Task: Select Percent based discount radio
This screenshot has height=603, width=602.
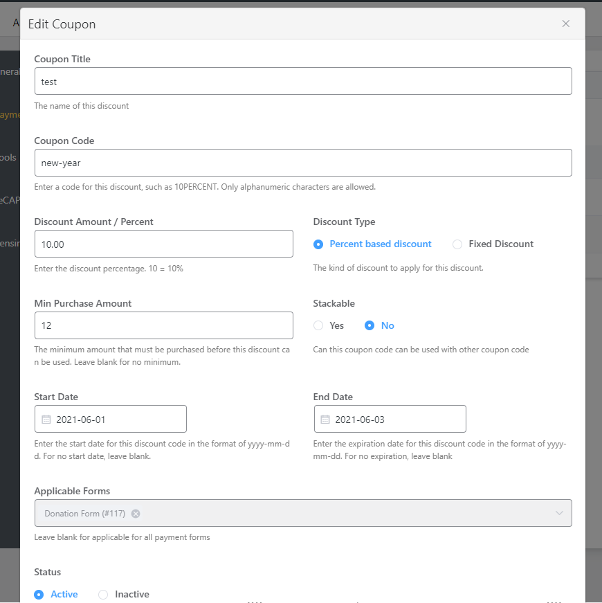Action: pos(318,244)
